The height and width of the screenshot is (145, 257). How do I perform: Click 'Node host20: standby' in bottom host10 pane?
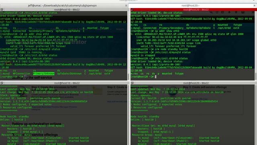point(14,117)
